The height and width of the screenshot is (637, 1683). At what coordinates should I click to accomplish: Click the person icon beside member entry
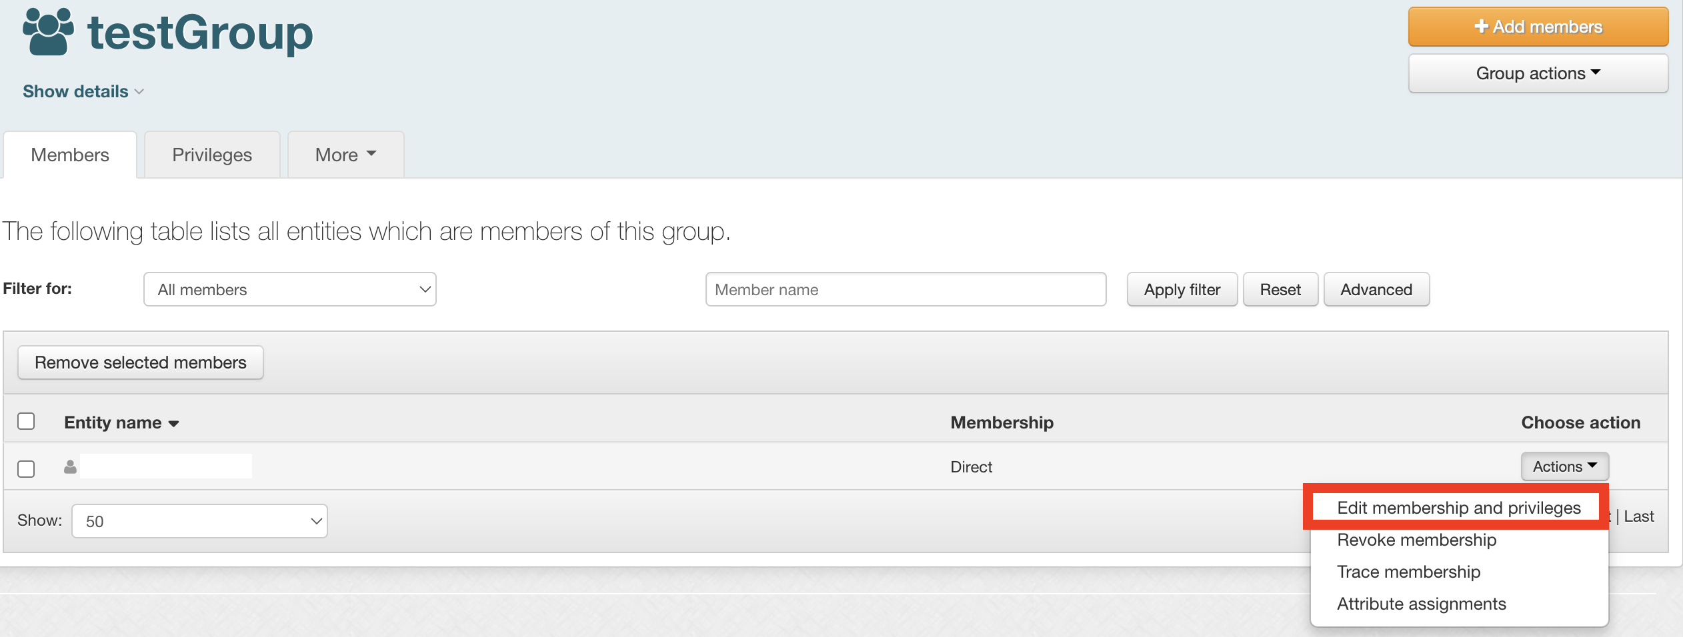(70, 467)
